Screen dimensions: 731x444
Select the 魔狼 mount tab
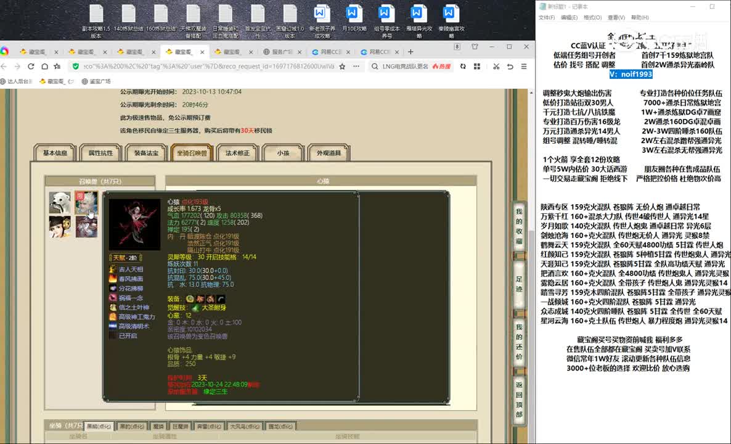(x=158, y=426)
